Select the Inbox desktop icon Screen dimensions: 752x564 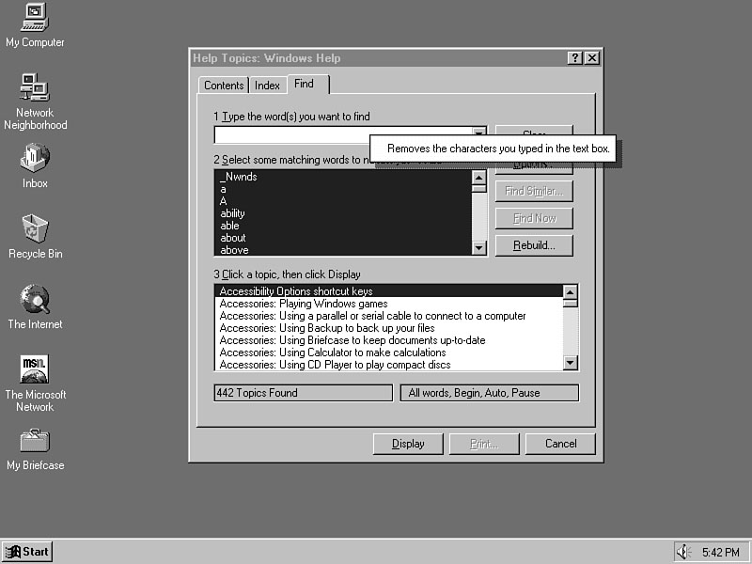(35, 166)
